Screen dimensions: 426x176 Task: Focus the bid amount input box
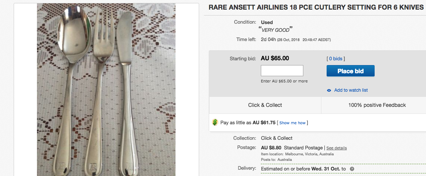(x=282, y=71)
